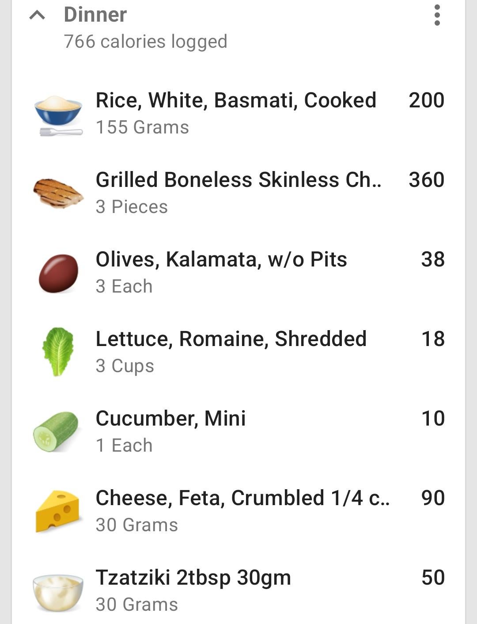This screenshot has height=624, width=477.
Task: Tap the romaine lettuce leaf icon
Action: (58, 352)
